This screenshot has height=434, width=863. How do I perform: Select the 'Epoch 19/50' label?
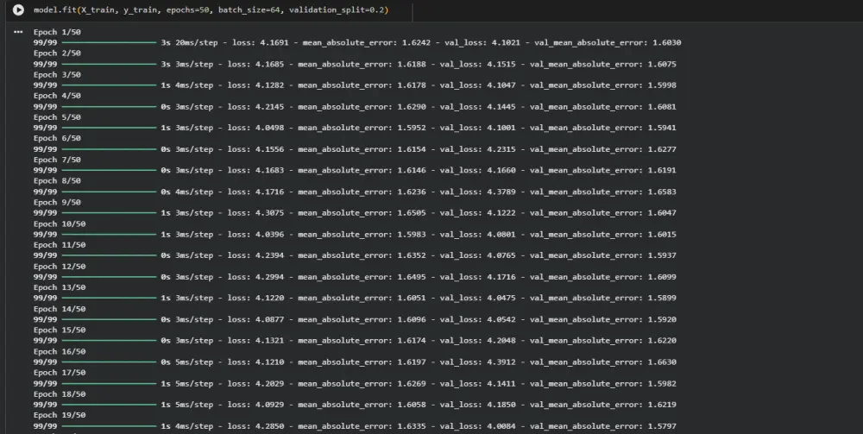pos(60,415)
